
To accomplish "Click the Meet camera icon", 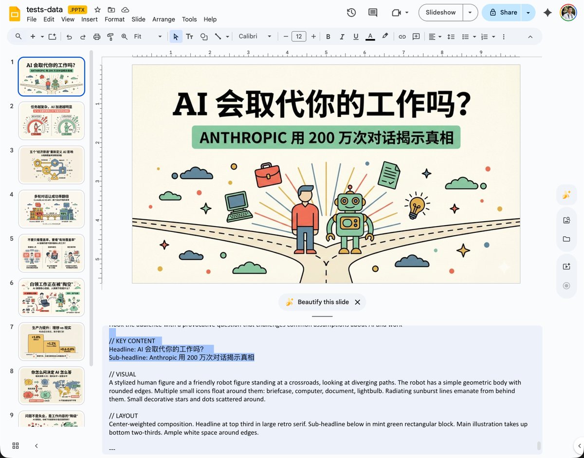I will click(396, 13).
